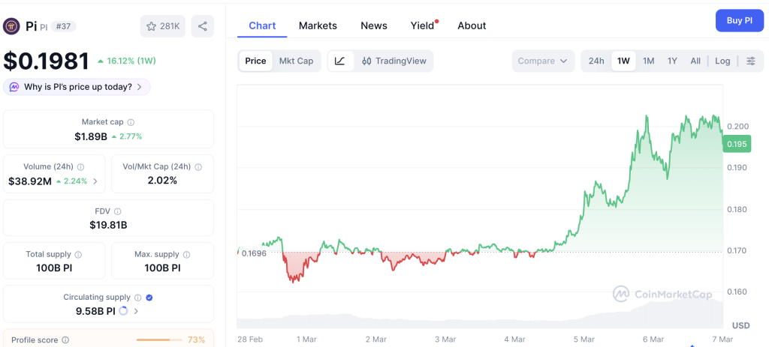Switch to TradingView candlestick chart
This screenshot has width=769, height=347.
pyautogui.click(x=394, y=61)
